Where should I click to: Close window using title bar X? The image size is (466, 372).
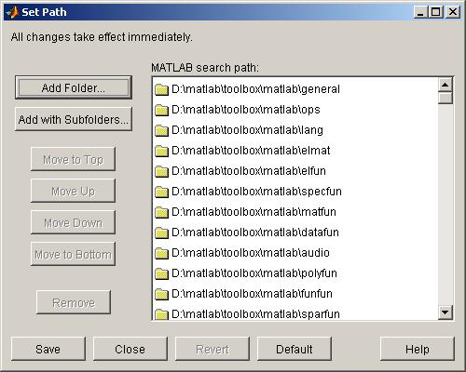click(453, 12)
